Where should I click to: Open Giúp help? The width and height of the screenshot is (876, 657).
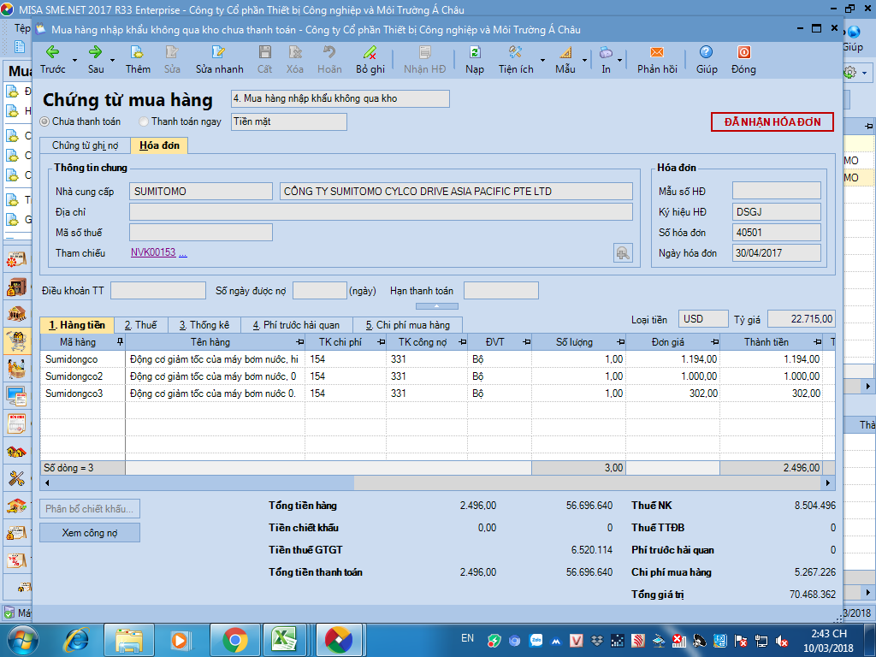(706, 59)
